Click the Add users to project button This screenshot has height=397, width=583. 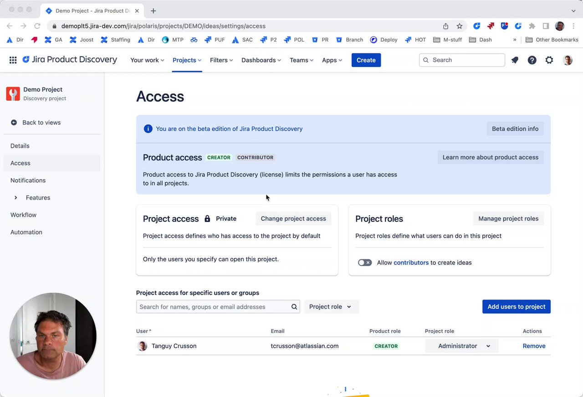coord(517,307)
